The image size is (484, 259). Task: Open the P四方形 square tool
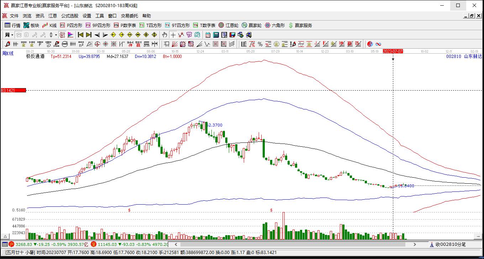(x=71, y=25)
